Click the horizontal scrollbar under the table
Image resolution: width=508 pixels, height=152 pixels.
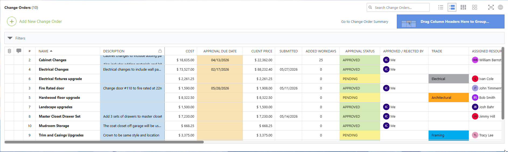click(104, 142)
